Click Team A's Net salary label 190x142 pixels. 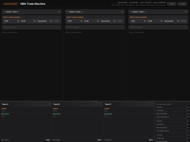pyautogui.click(x=5, y=140)
